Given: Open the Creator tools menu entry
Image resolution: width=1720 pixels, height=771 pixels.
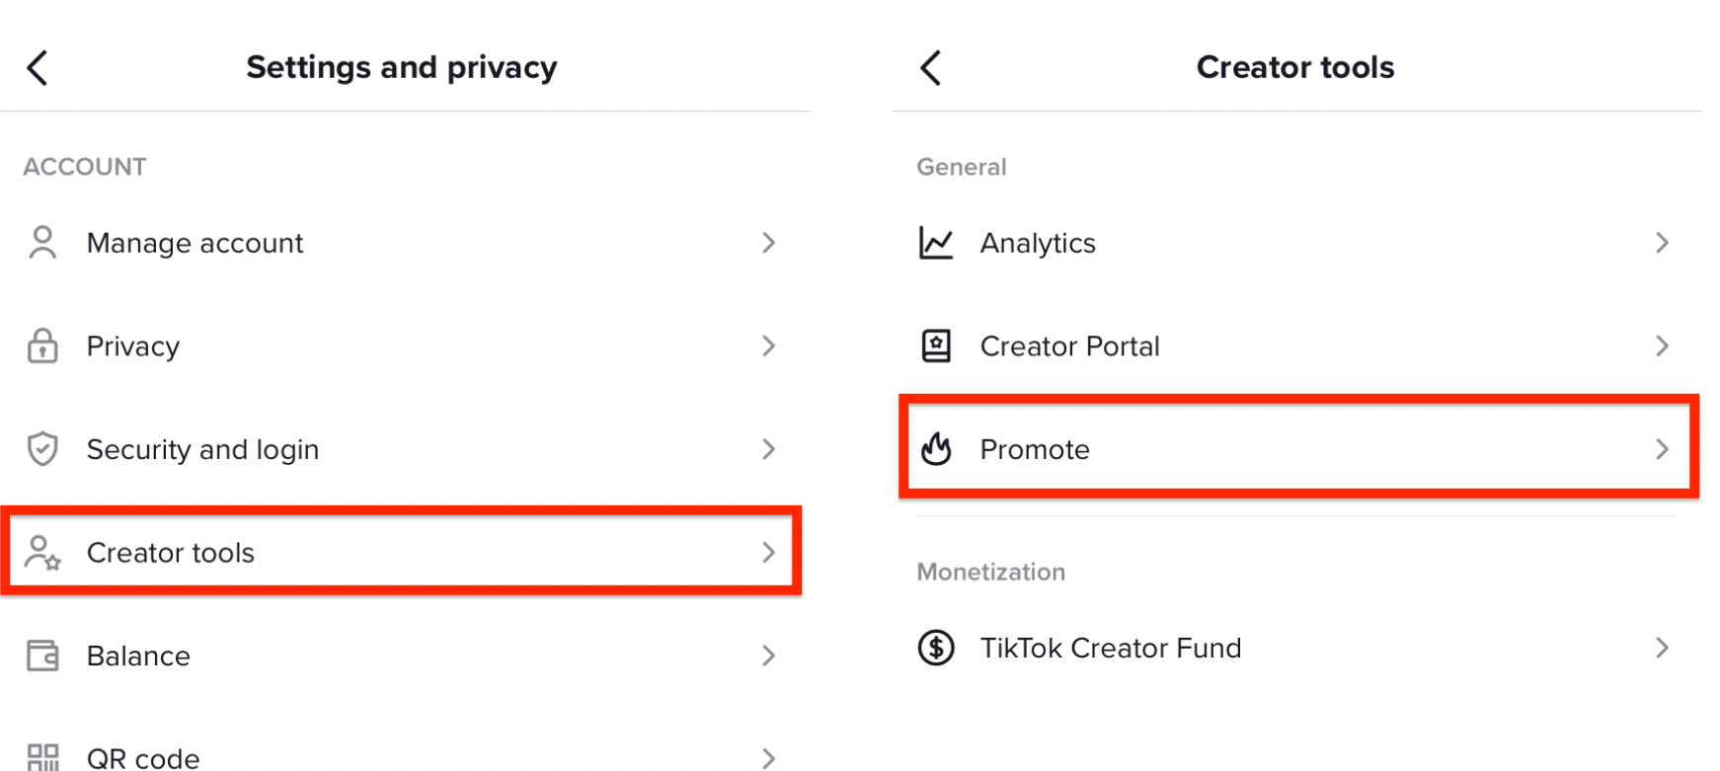Looking at the screenshot, I should (401, 552).
